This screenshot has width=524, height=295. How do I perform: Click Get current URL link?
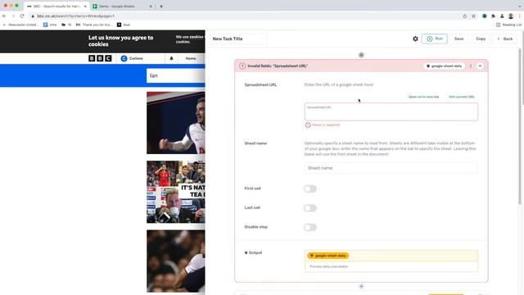click(462, 97)
